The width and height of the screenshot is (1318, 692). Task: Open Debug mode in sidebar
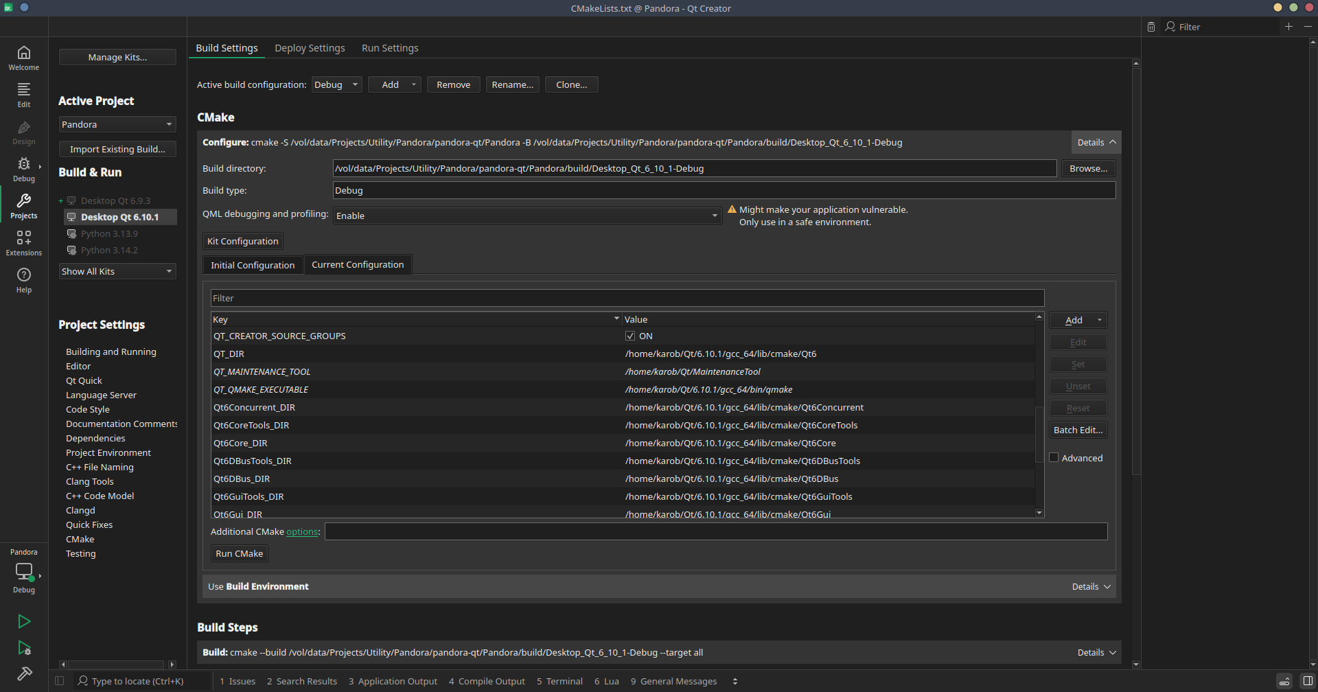click(x=24, y=169)
